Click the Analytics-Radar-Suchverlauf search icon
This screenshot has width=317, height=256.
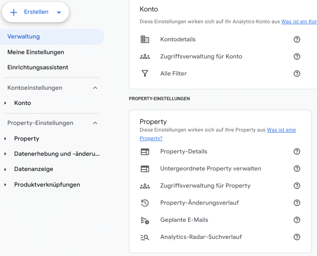coord(145,237)
